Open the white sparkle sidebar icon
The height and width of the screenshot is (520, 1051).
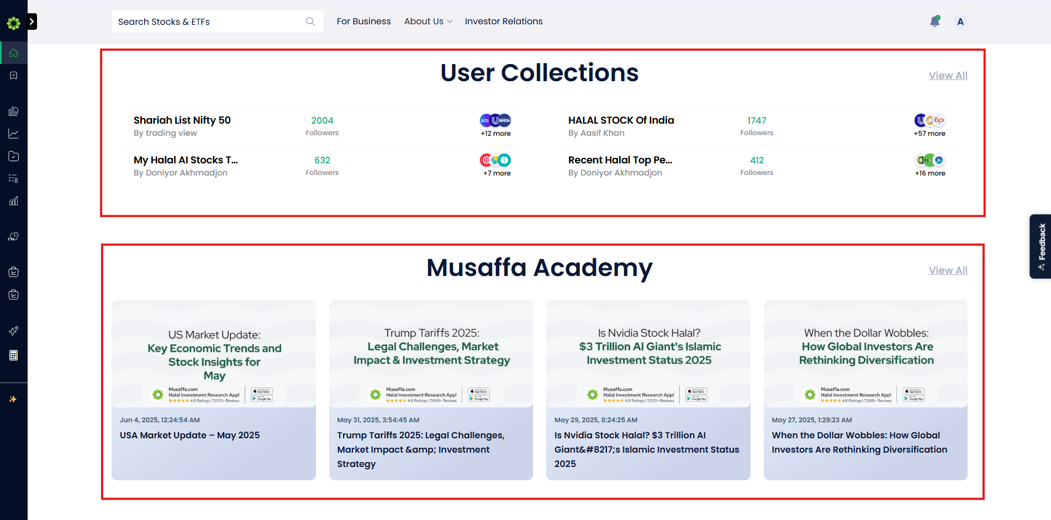coord(14,331)
